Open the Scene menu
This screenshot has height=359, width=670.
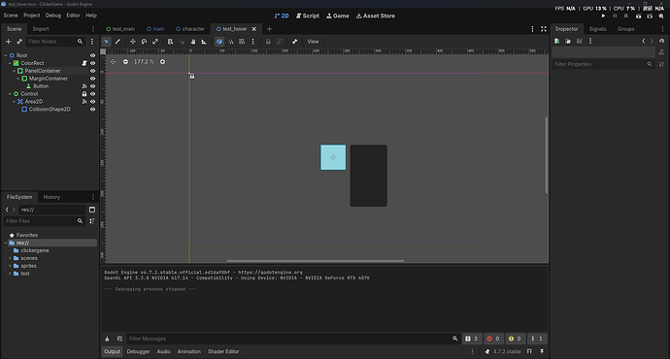(x=11, y=16)
